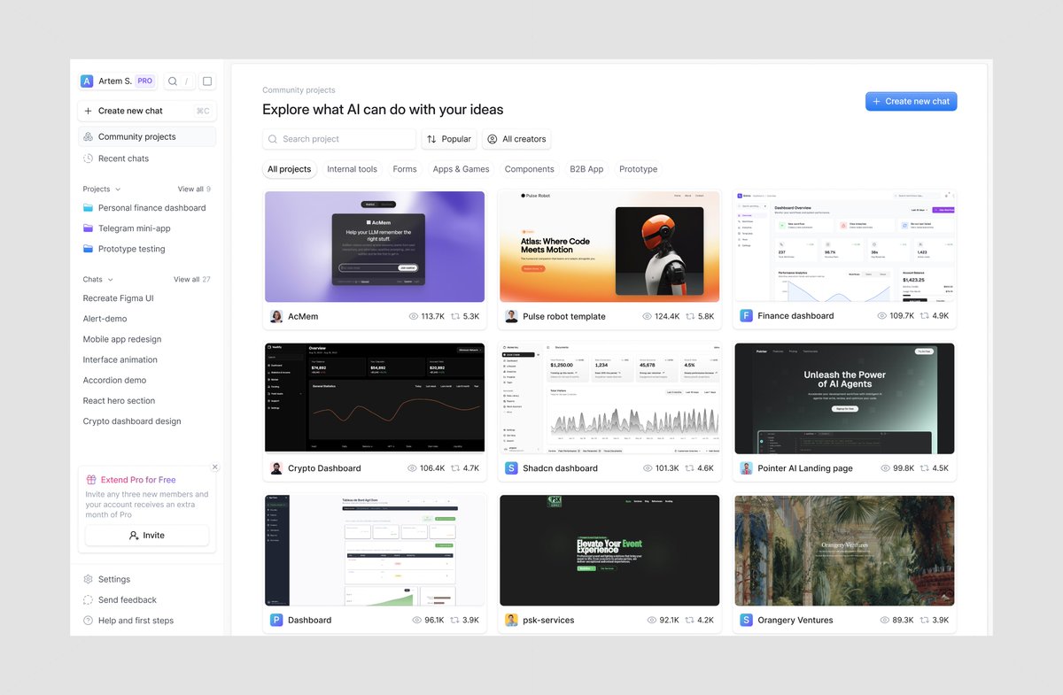
Task: Select the Internal tools tab
Action: pos(352,169)
